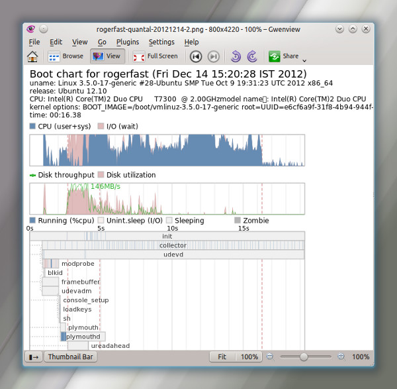The height and width of the screenshot is (389, 397).
Task: Open the View menu
Action: click(80, 42)
